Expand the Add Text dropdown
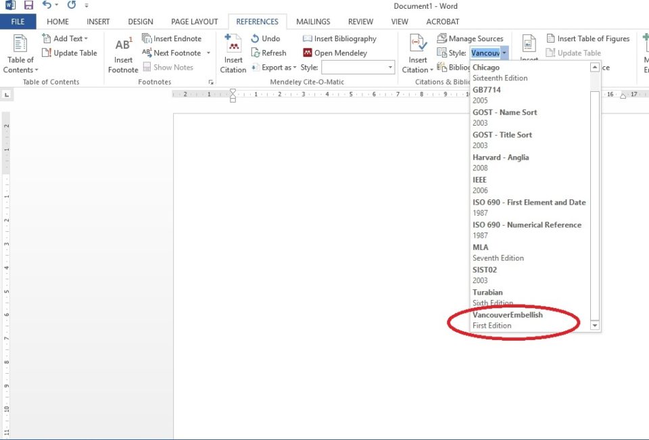The image size is (649, 440). (86, 39)
